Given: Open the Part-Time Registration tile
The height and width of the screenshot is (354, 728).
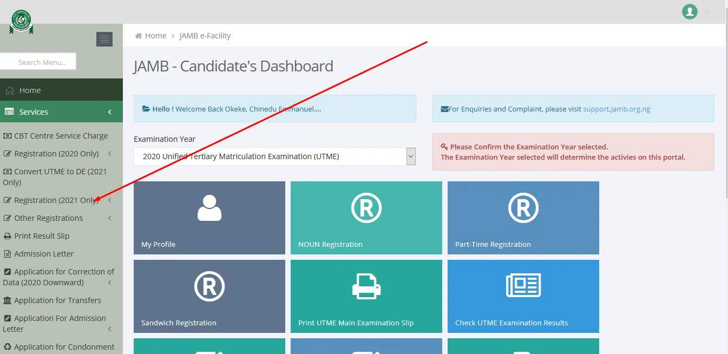Looking at the screenshot, I should [523, 218].
